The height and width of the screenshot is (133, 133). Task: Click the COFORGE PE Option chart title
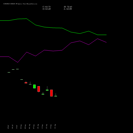pyautogui.click(x=20, y=4)
